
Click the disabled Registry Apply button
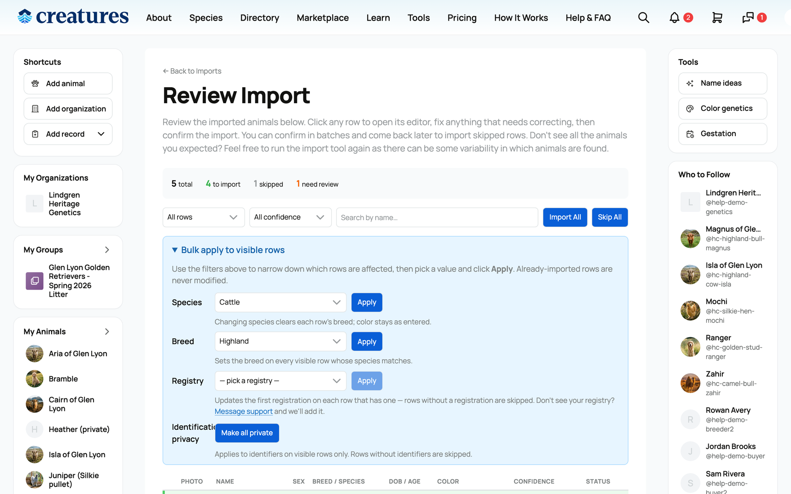367,381
